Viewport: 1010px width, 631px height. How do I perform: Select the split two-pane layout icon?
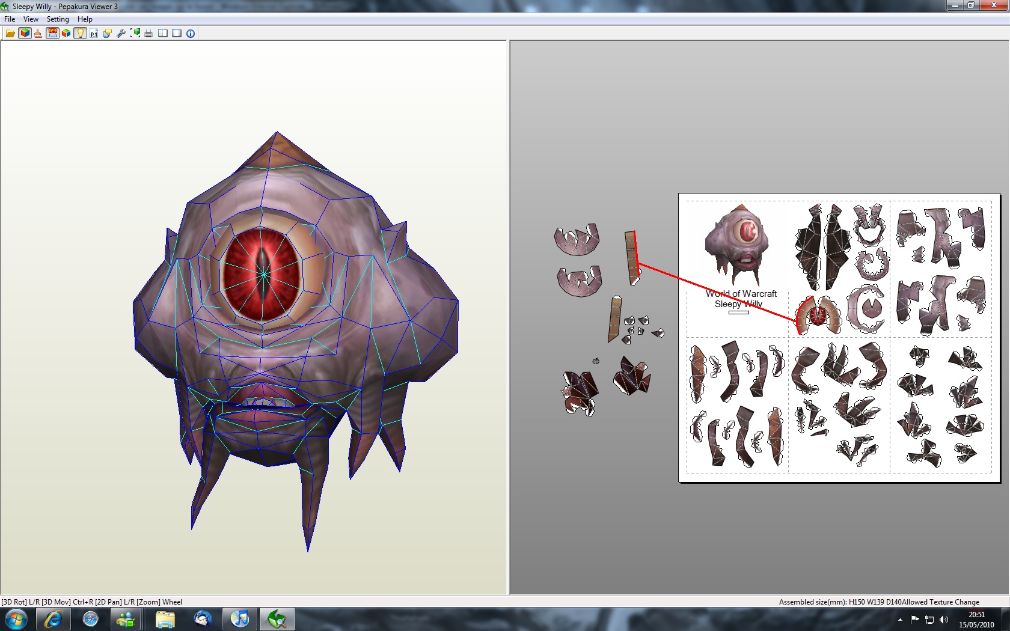pyautogui.click(x=163, y=34)
